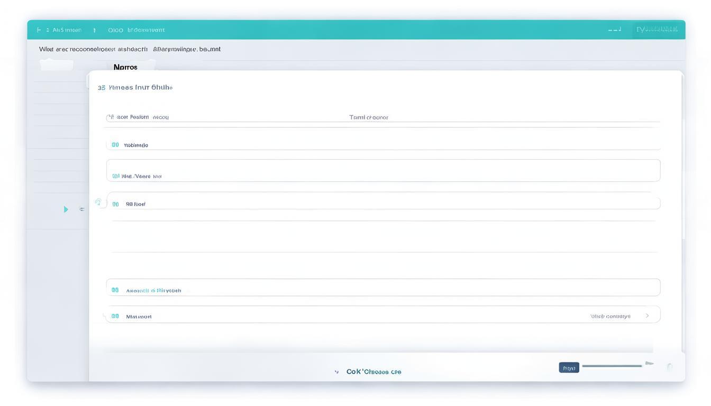This screenshot has width=711, height=406.
Task: Click the slider track in the bottom right footer
Action: [612, 366]
